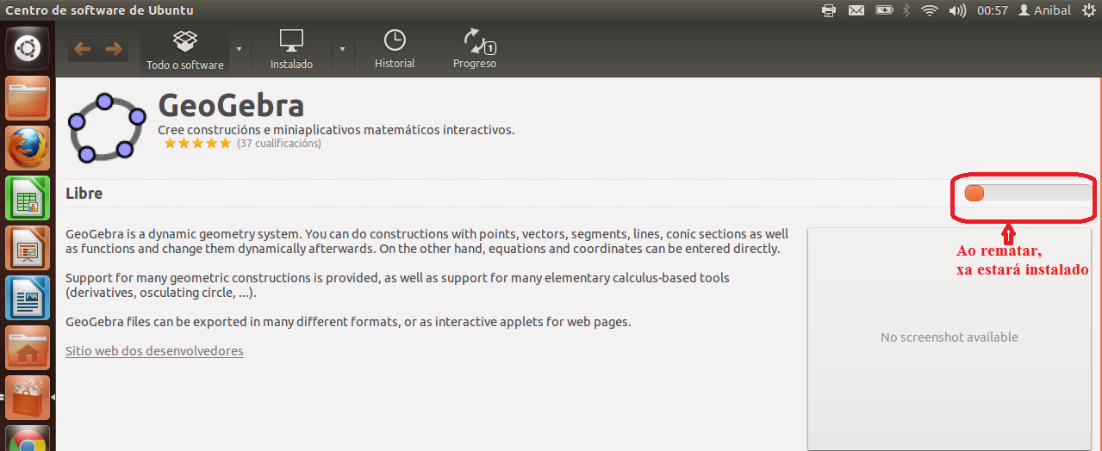Viewport: 1102px width, 451px height.
Task: Open LibreOffice Writer from the launcher
Action: [28, 298]
